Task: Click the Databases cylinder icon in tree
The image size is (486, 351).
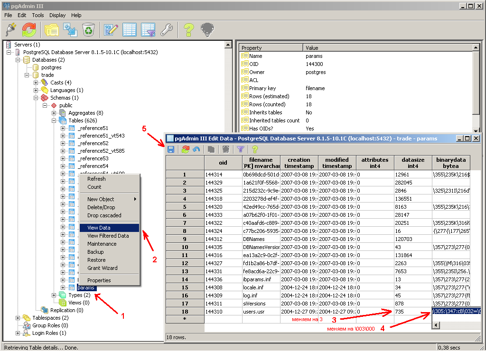Action: coord(27,60)
